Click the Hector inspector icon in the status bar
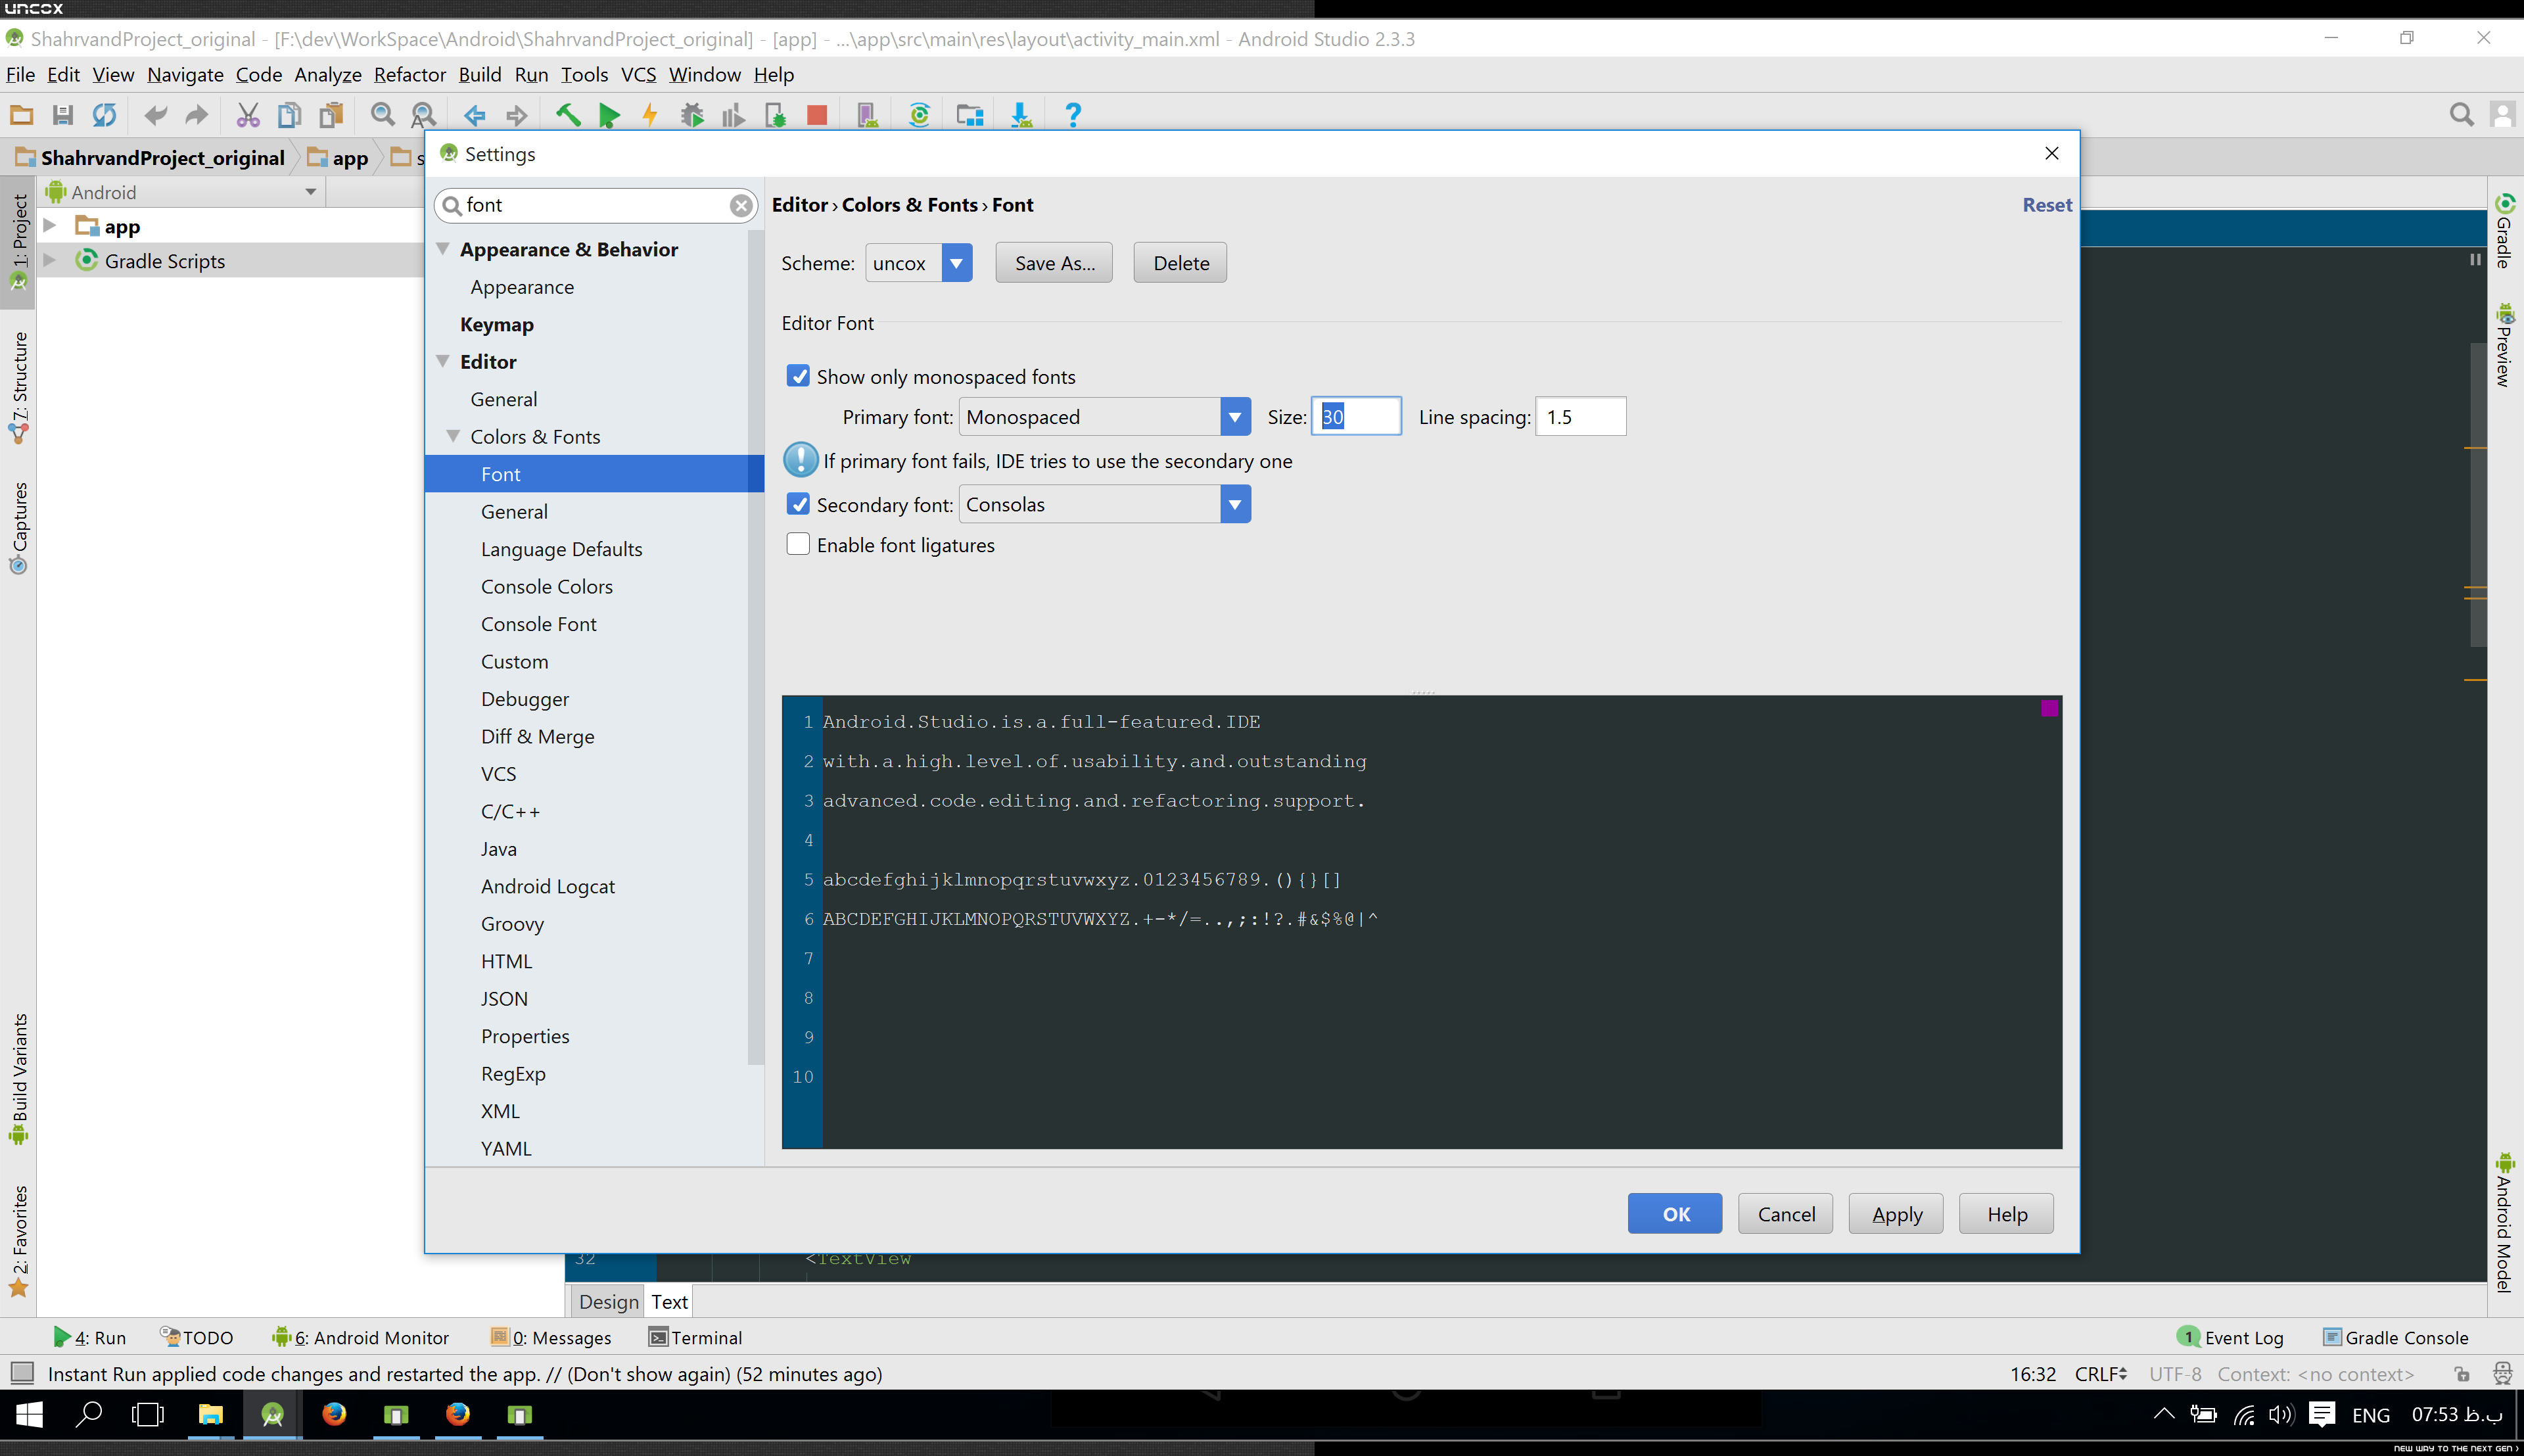The width and height of the screenshot is (2524, 1456). (2502, 1374)
